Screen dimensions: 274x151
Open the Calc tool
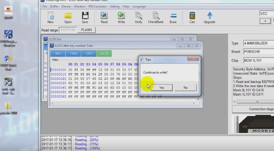coord(192,17)
